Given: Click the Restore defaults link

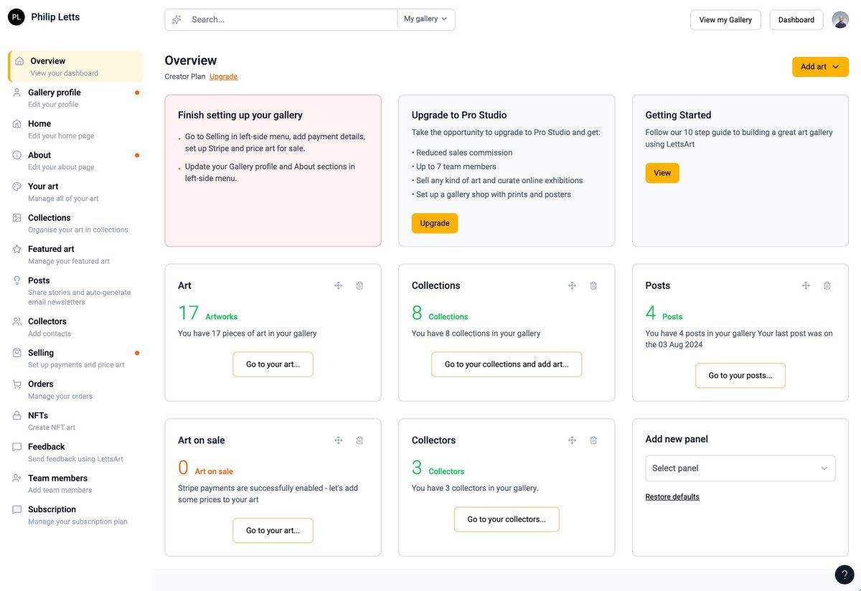Looking at the screenshot, I should (x=672, y=497).
